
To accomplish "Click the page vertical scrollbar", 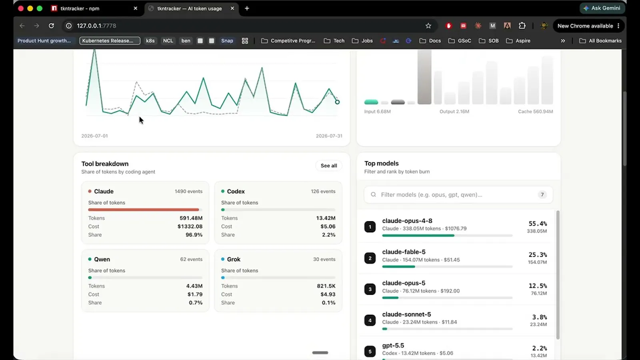I will coord(625,129).
